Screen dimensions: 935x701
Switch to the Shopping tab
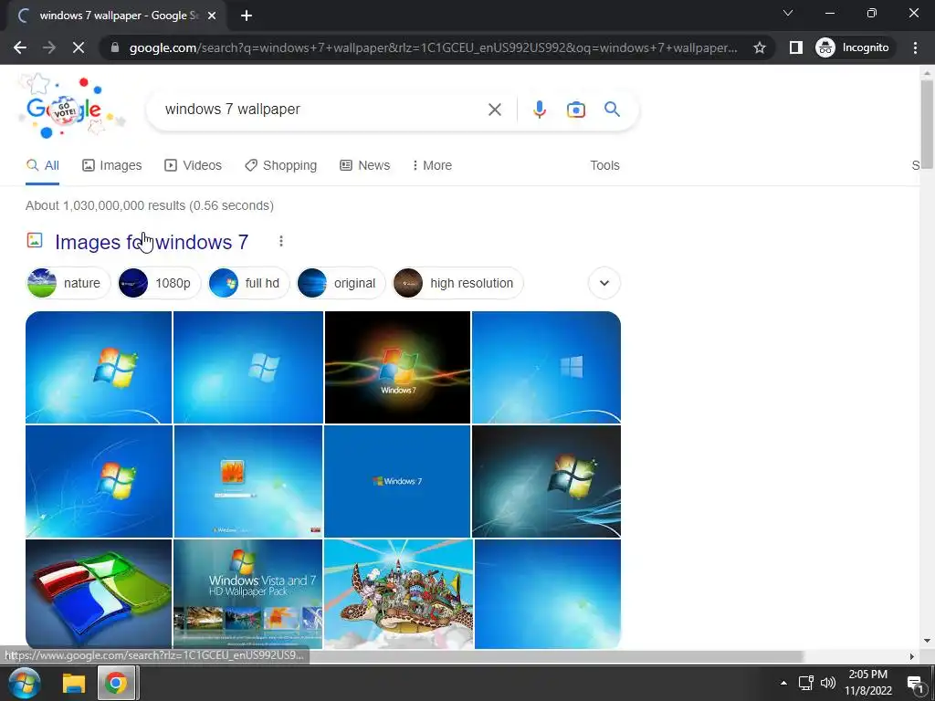[x=280, y=165]
